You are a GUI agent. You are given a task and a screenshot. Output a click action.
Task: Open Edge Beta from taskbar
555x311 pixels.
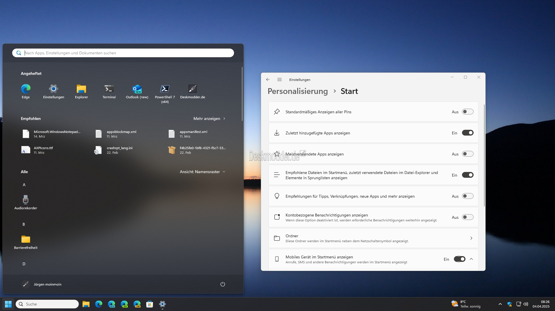pyautogui.click(x=112, y=304)
